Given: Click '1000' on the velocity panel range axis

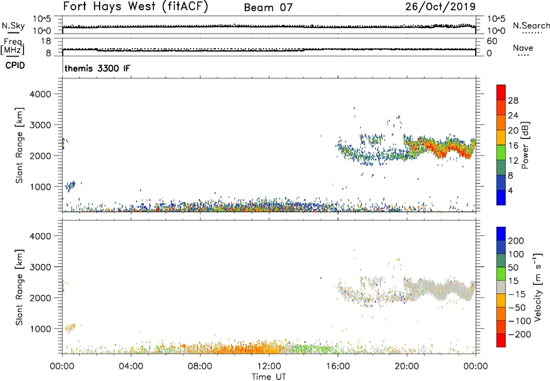Looking at the screenshot, I should tap(40, 329).
